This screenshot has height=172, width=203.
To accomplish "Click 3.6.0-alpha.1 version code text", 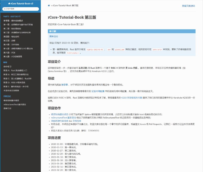I will (73, 53).
